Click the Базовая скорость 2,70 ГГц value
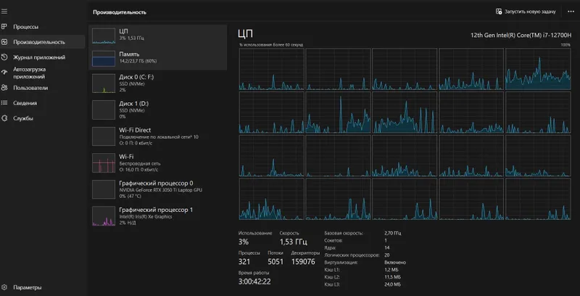Screen dimensions: 580x296 392,233
